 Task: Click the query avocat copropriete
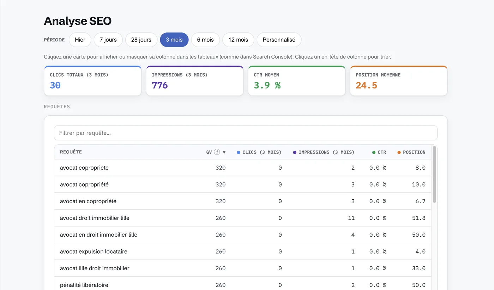84,168
